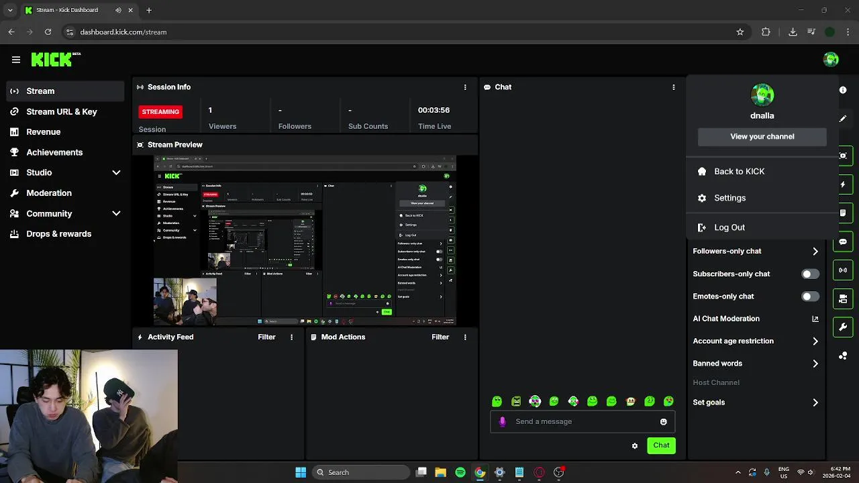This screenshot has width=859, height=483.
Task: Click the info icon in right sidebar
Action: tap(843, 90)
